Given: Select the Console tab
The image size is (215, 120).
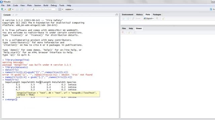Looking at the screenshot, I should pyautogui.click(x=7, y=15).
